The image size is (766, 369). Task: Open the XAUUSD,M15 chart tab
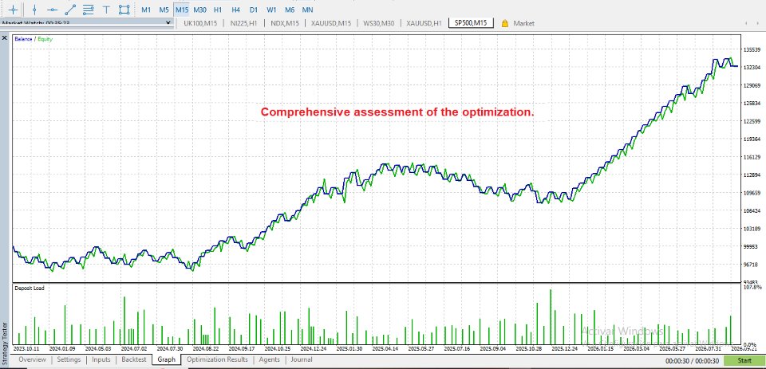coord(331,23)
